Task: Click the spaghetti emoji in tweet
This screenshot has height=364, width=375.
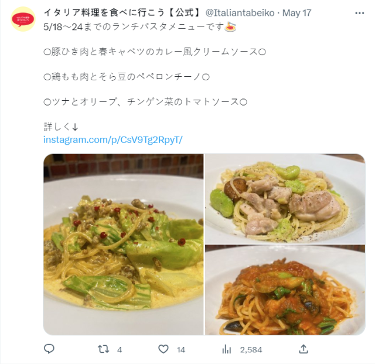Action: pos(230,27)
